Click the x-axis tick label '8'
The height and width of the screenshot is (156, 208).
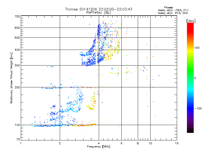[x=138, y=144]
